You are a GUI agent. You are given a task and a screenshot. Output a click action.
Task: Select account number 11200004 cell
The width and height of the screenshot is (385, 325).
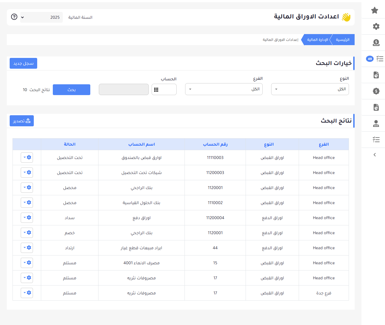coord(215,218)
